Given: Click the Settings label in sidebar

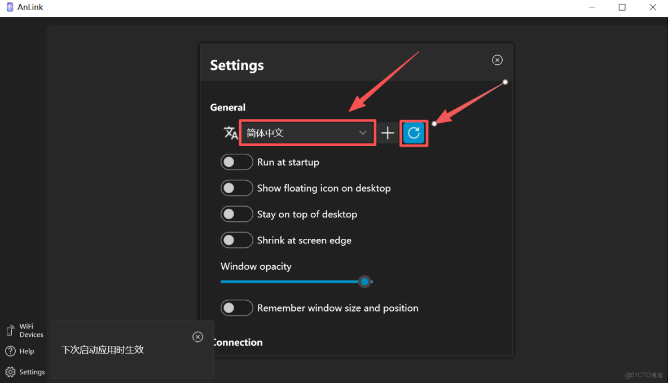Looking at the screenshot, I should coord(32,372).
